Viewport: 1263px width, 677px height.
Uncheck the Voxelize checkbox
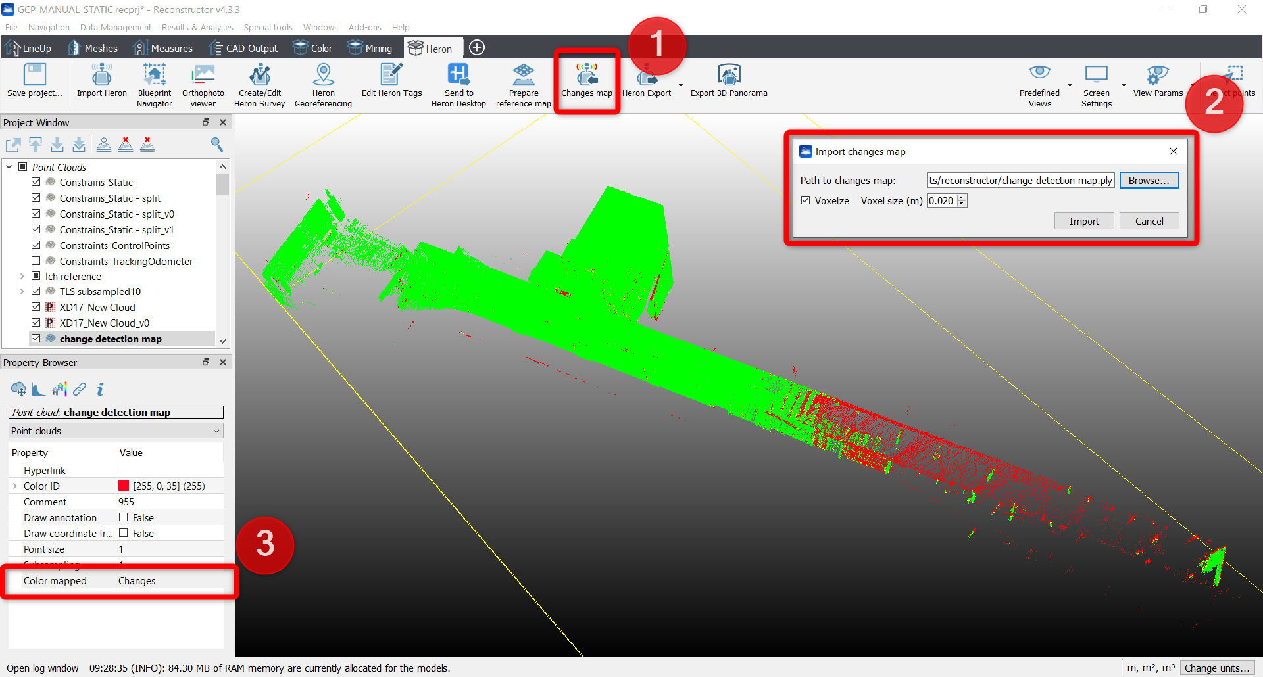click(806, 200)
